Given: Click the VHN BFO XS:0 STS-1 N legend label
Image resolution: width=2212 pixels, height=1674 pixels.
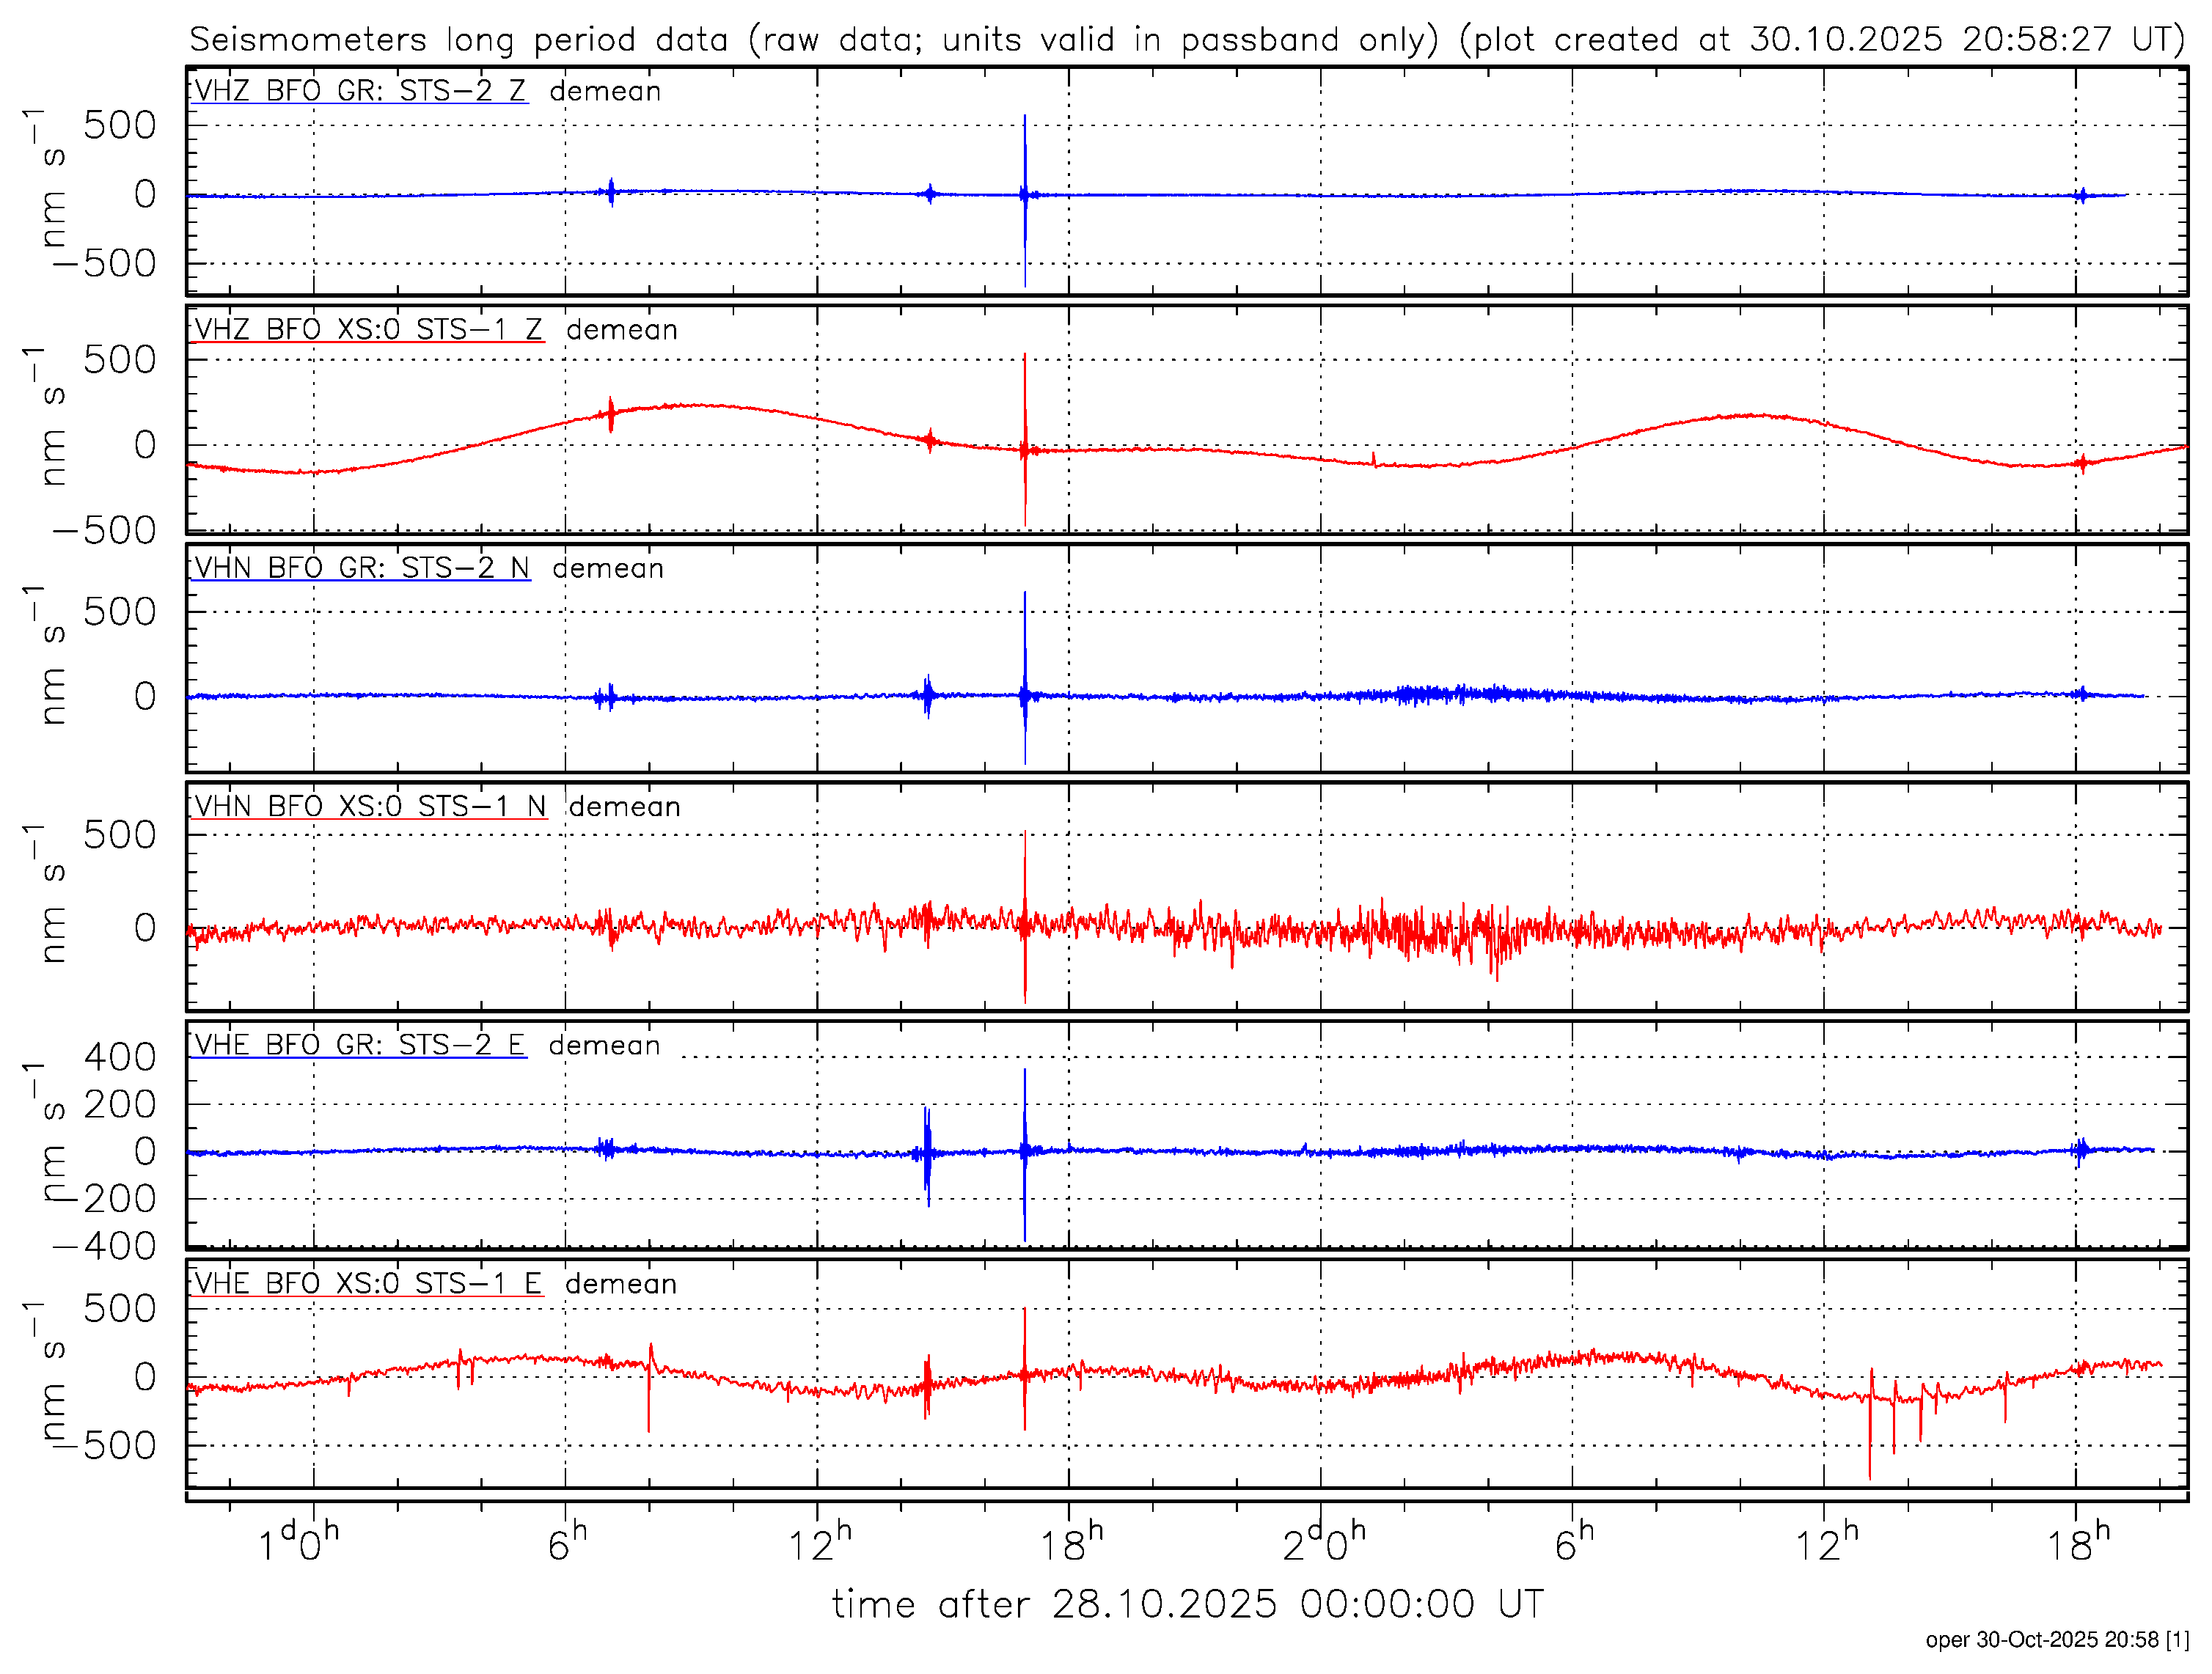Looking at the screenshot, I should point(369,807).
